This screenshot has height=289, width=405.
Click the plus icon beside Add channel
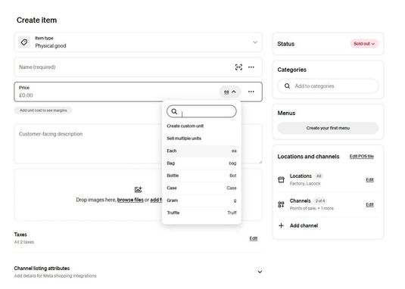281,225
